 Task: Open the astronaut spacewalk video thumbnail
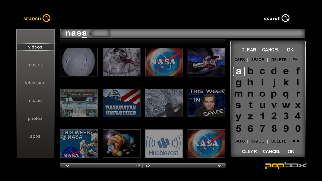(121, 62)
